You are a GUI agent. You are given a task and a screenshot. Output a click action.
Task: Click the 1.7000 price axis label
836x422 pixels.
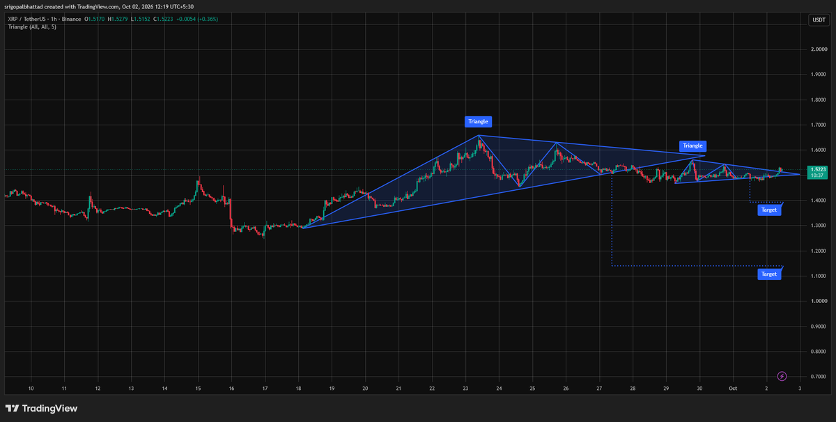pos(818,125)
